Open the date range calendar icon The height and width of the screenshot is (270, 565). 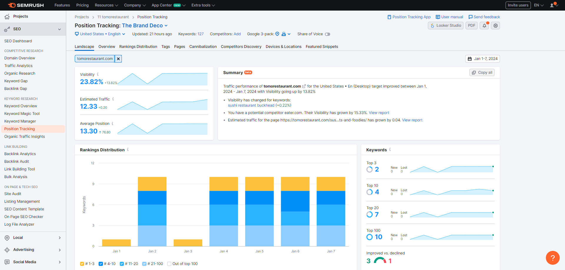click(x=470, y=59)
